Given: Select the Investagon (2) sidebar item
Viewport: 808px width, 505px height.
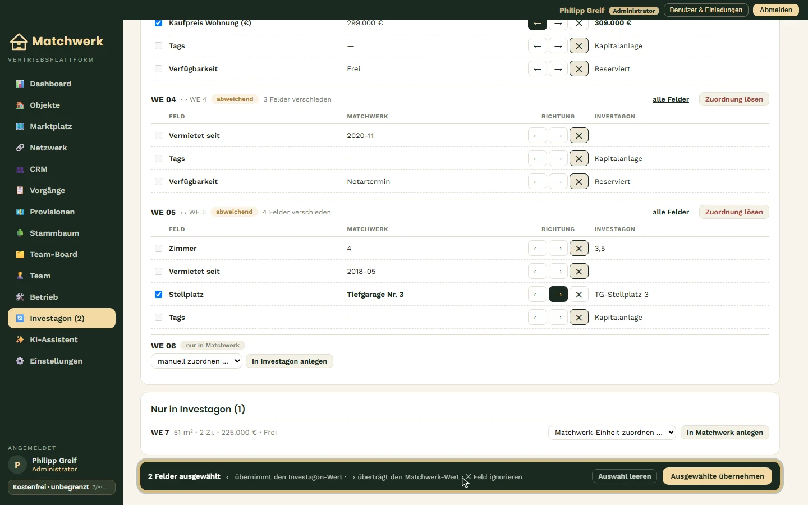Looking at the screenshot, I should [x=62, y=318].
